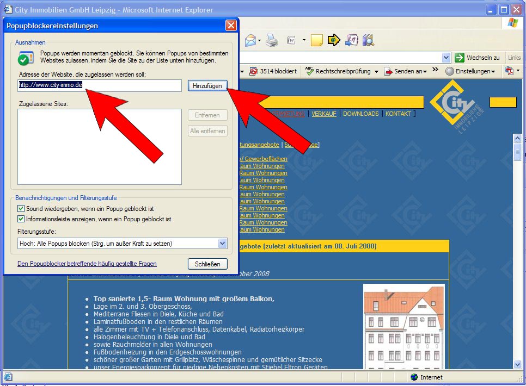Close the Popupblockereinstellungen dialog with X

231,26
